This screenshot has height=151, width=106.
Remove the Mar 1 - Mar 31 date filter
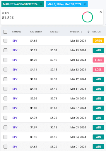[x=85, y=4]
